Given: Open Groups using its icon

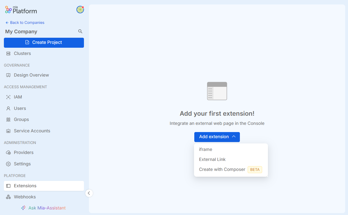Looking at the screenshot, I should point(8,119).
